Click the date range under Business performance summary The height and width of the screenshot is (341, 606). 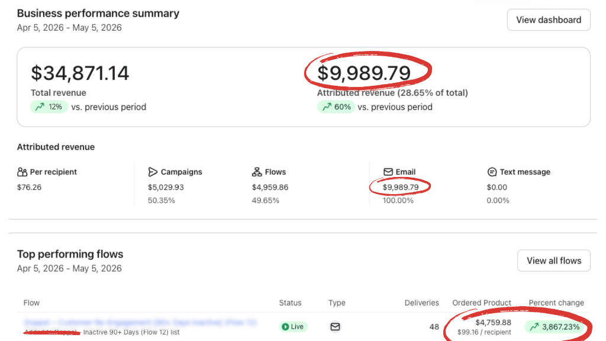(69, 28)
